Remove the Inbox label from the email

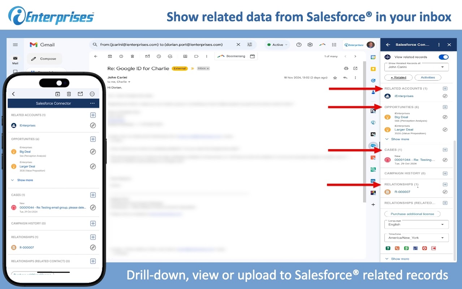tap(208, 68)
